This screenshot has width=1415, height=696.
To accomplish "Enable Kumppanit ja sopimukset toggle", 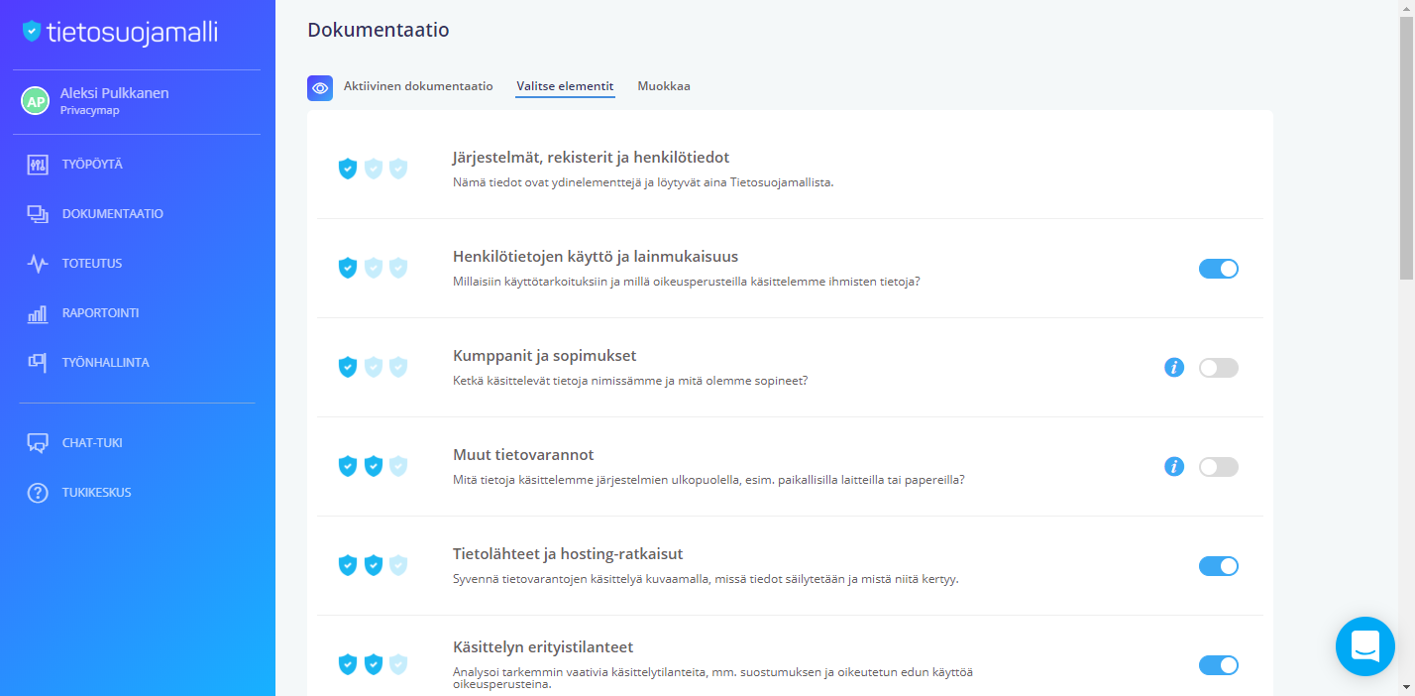I will point(1219,368).
